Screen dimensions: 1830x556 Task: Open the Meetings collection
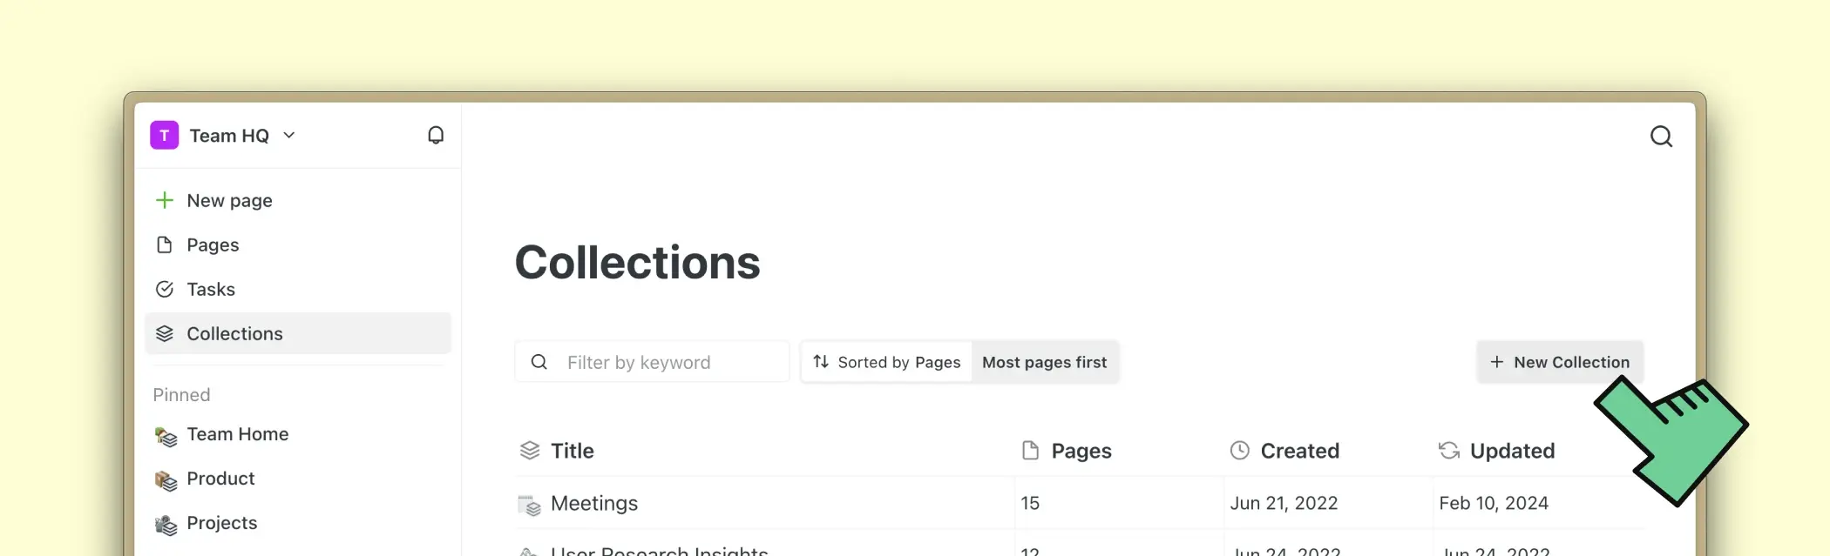pos(594,504)
